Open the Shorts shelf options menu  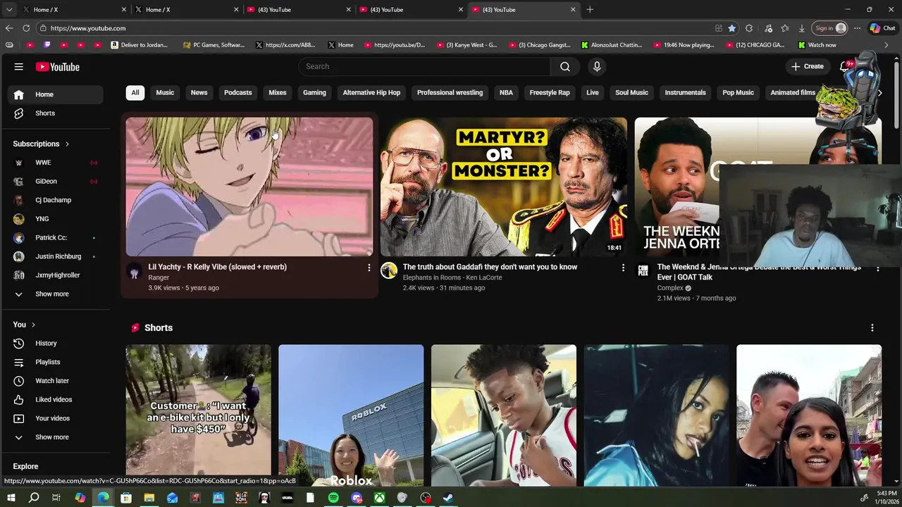(872, 327)
